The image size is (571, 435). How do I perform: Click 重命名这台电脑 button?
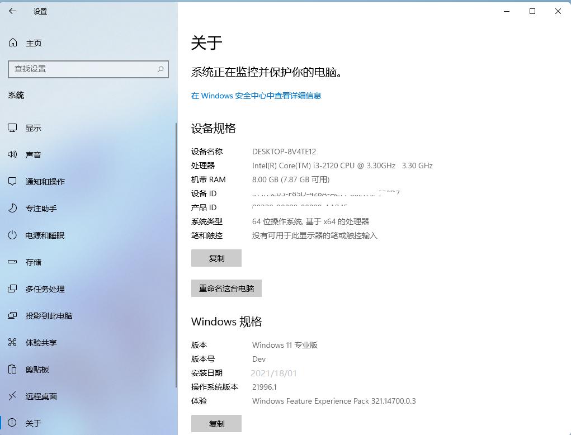[x=226, y=289]
